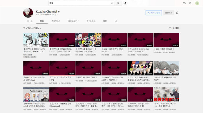Open the AZLA earphone thumbnail video
The width and height of the screenshot is (203, 113).
coord(166,95)
